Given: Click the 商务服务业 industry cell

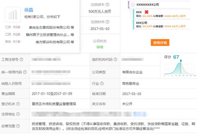Looking at the screenshot, I should 131,83.
